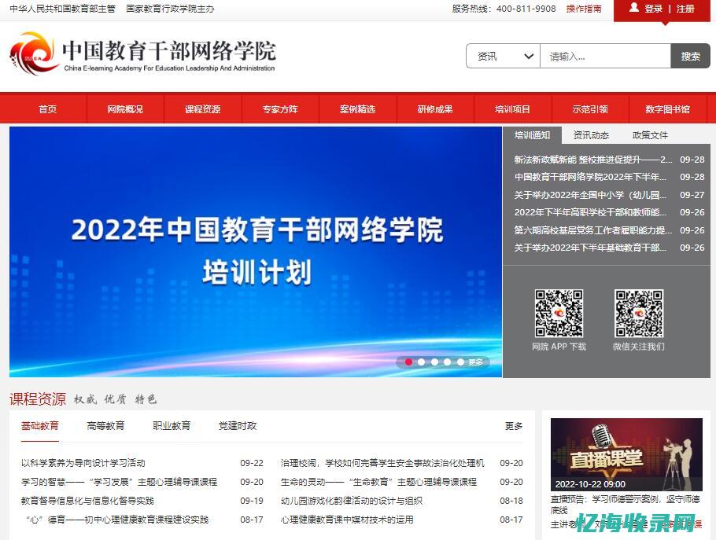
Task: Click 更多 in the course resources section
Action: [513, 426]
